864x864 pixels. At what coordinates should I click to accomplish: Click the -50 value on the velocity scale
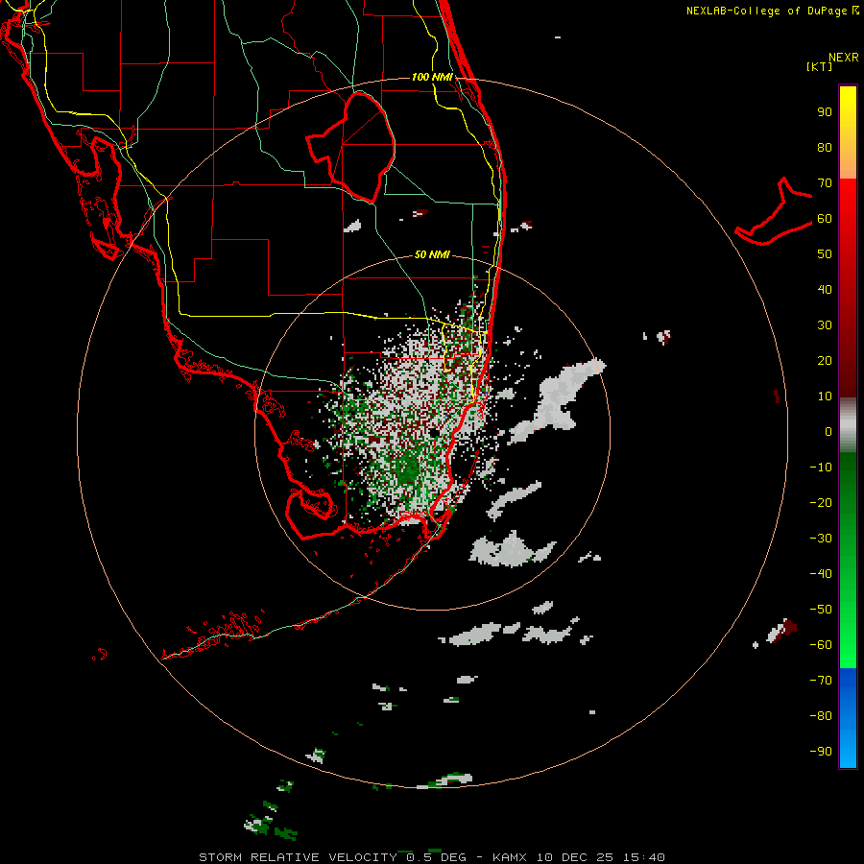click(x=821, y=610)
